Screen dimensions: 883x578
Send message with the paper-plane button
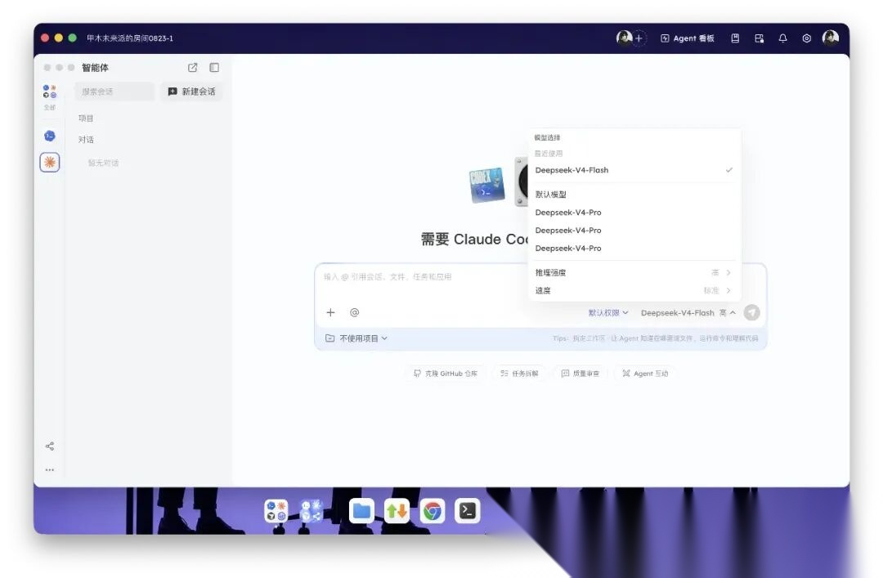point(752,312)
